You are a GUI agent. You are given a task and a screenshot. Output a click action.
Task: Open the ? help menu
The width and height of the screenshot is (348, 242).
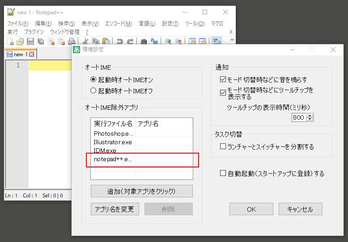[87, 32]
